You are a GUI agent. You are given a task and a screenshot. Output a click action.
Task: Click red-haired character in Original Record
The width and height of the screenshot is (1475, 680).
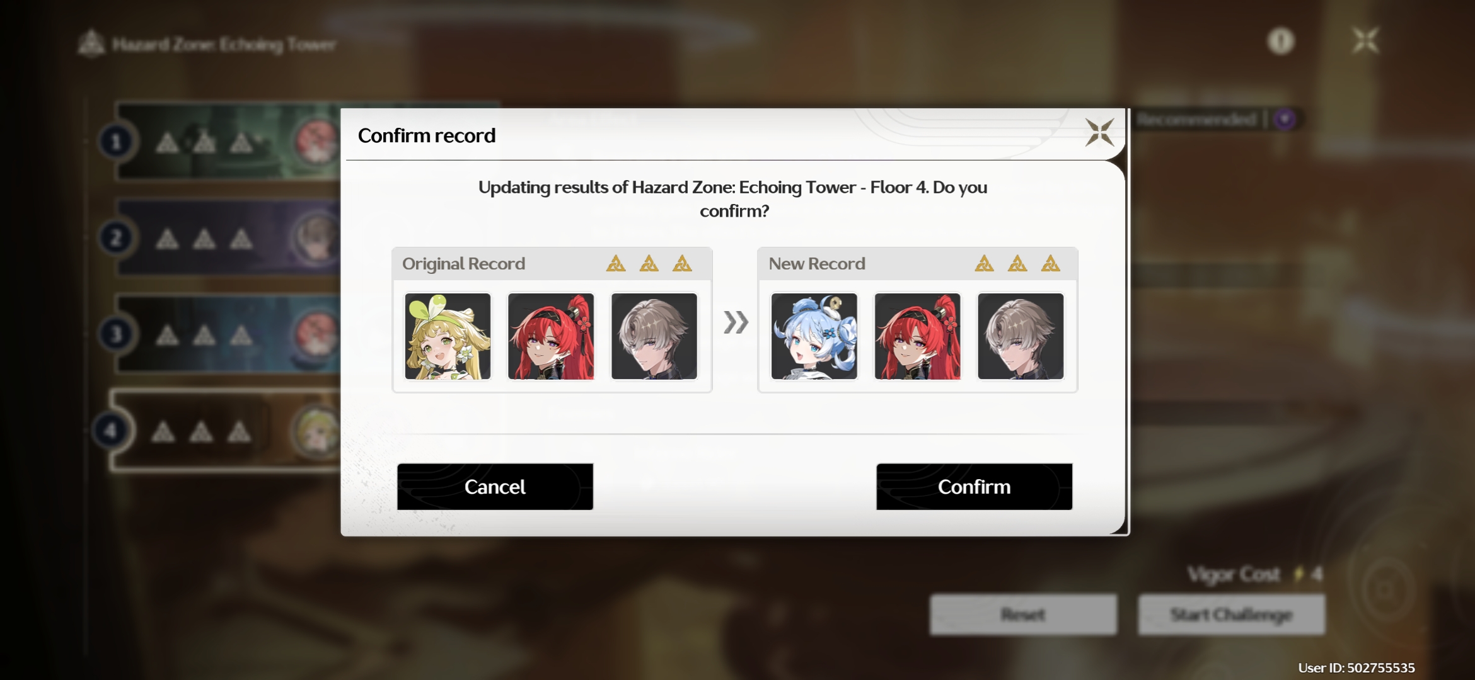pyautogui.click(x=551, y=336)
